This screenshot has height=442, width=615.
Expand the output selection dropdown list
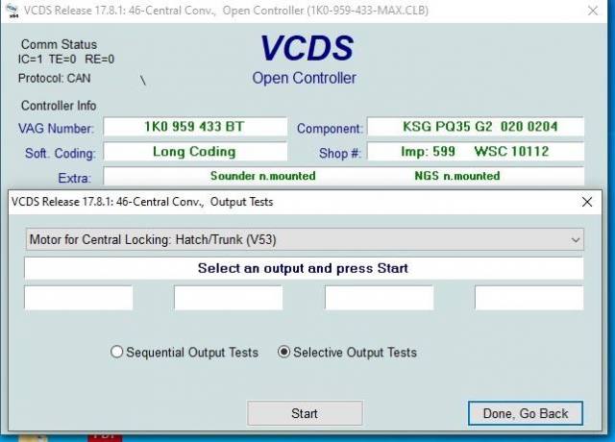(576, 239)
